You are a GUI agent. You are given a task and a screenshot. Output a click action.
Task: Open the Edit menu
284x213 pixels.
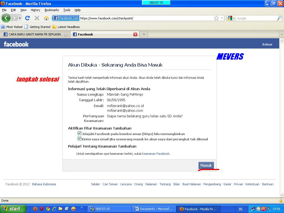pyautogui.click(x=13, y=10)
